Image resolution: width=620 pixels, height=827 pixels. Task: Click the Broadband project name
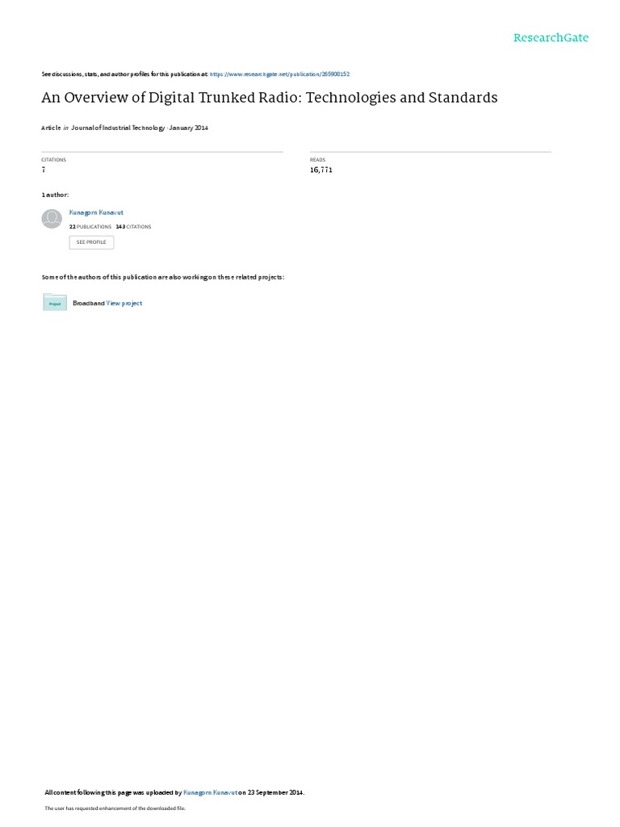(89, 304)
